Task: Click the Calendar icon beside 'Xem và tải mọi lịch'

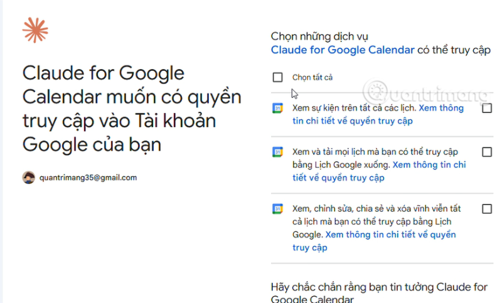Action: tap(277, 152)
